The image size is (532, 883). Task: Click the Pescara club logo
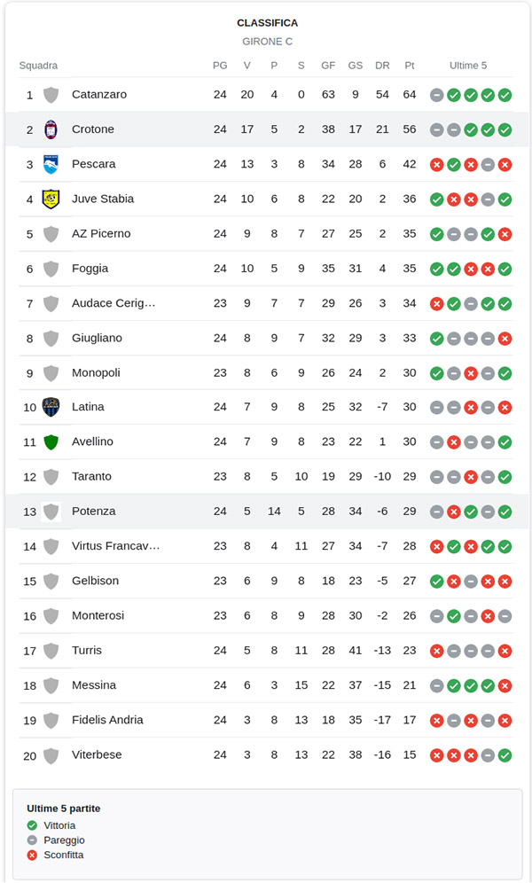coord(51,164)
